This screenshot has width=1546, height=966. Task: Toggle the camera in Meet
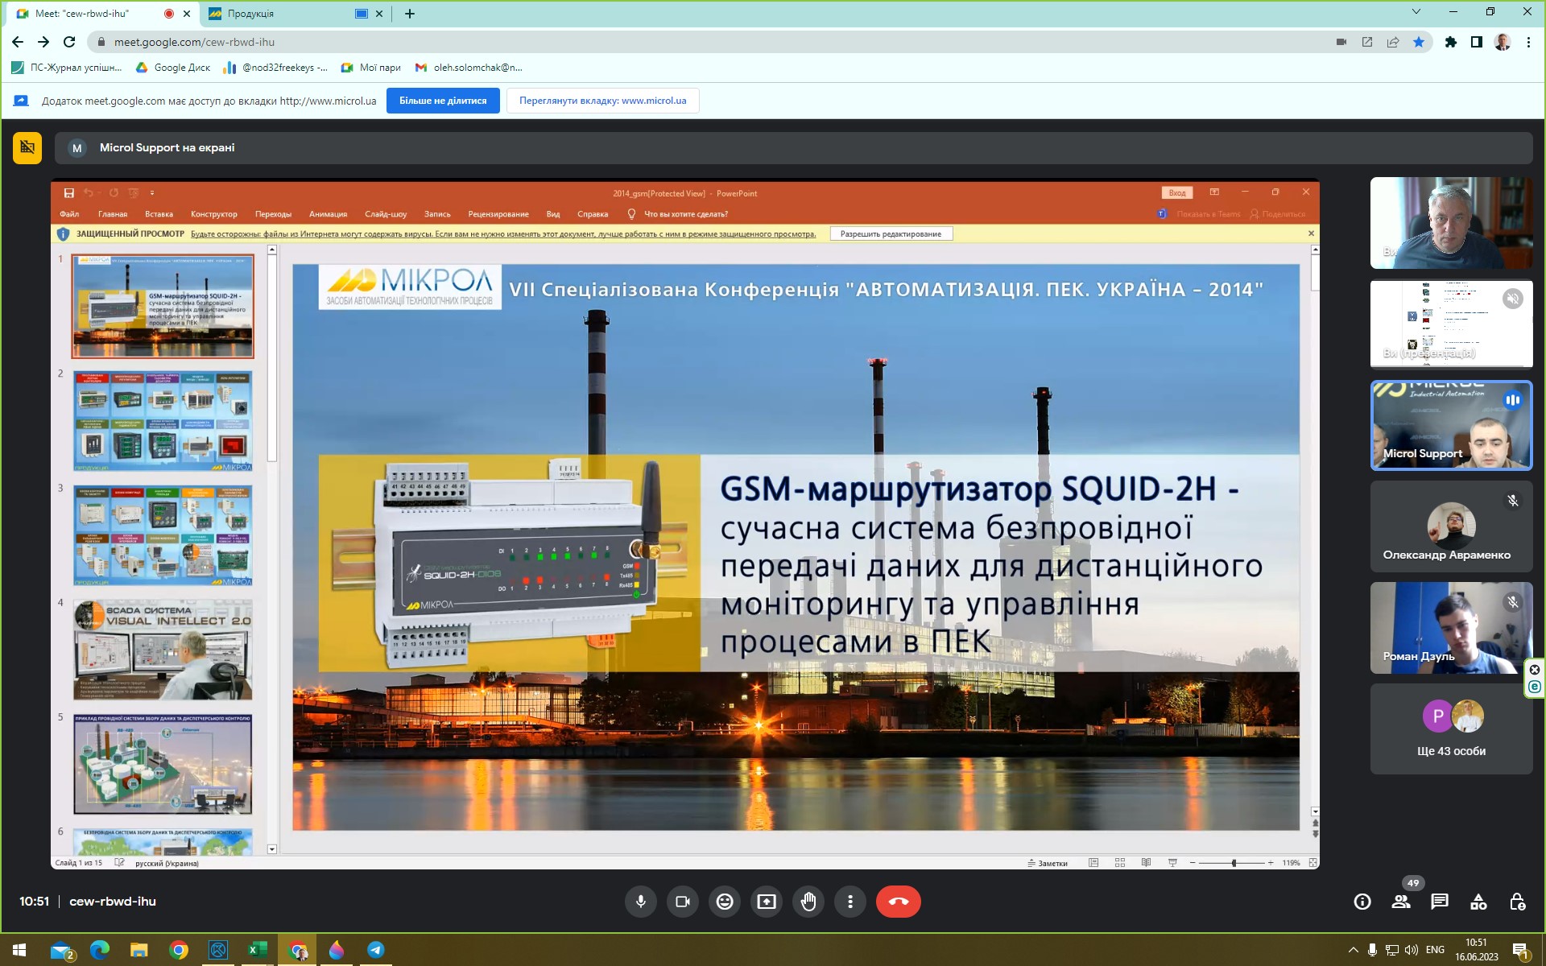click(683, 902)
